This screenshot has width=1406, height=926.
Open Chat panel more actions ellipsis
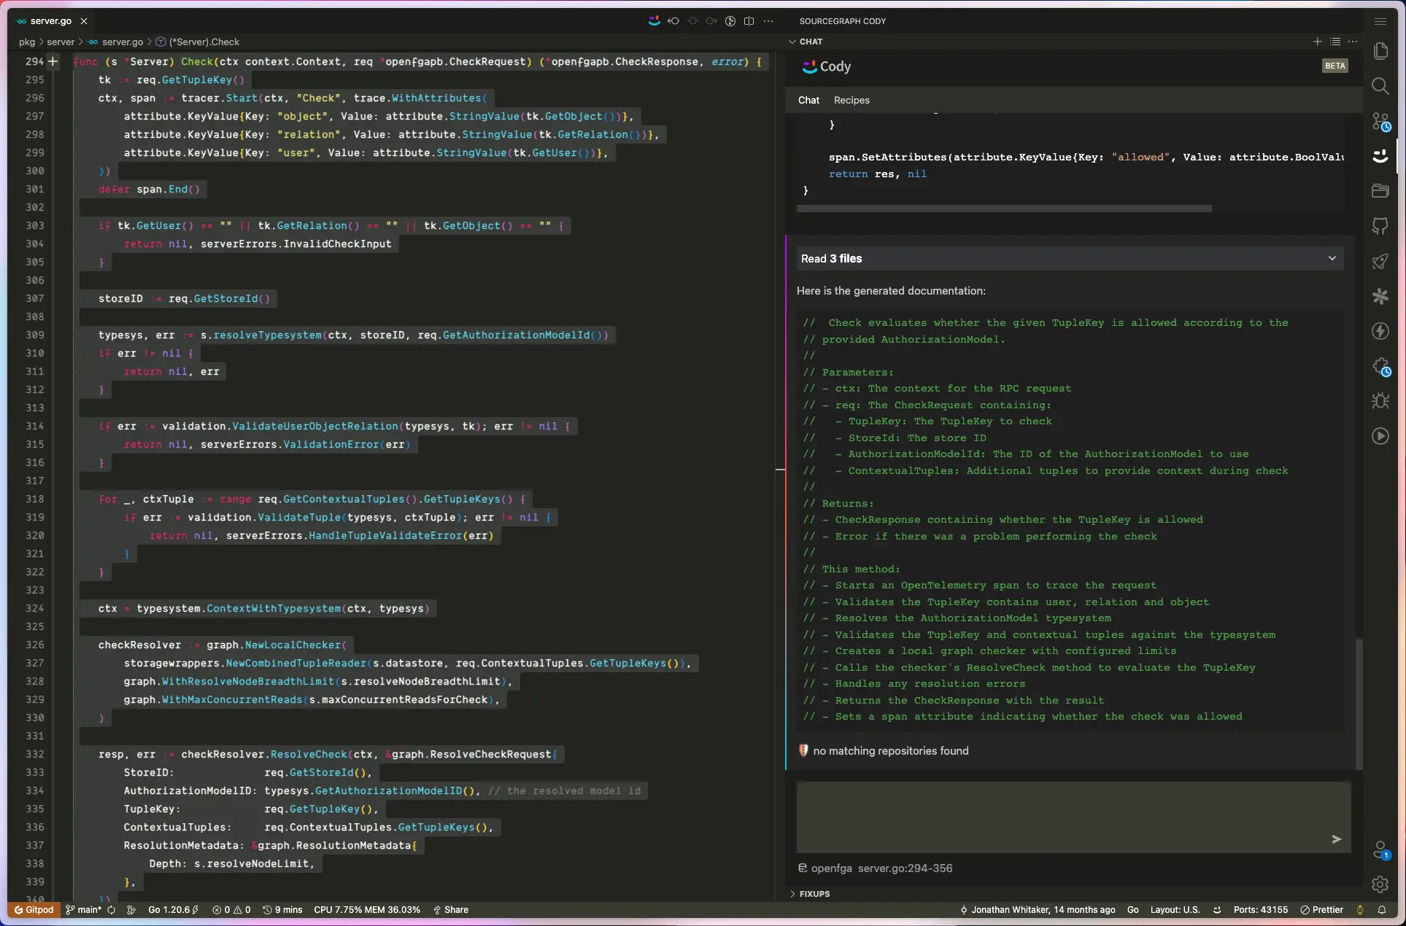[x=1353, y=42]
